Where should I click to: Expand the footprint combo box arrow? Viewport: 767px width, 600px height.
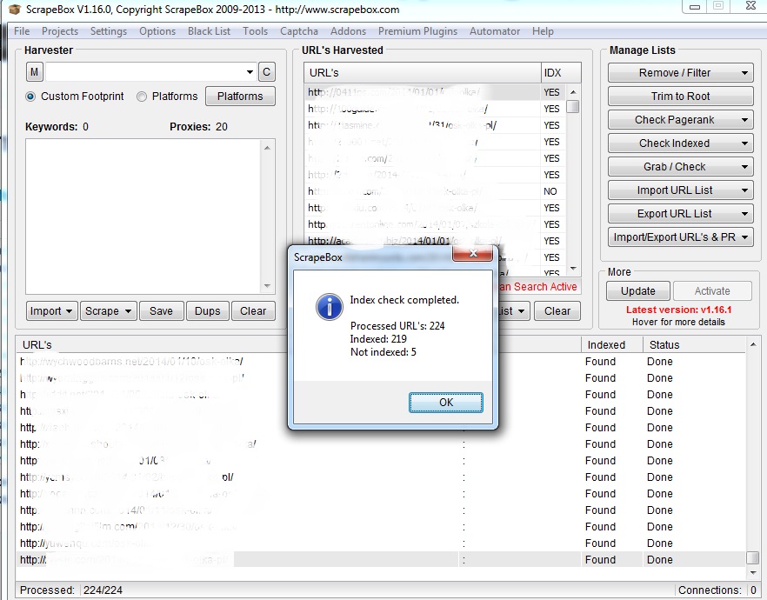pyautogui.click(x=250, y=72)
